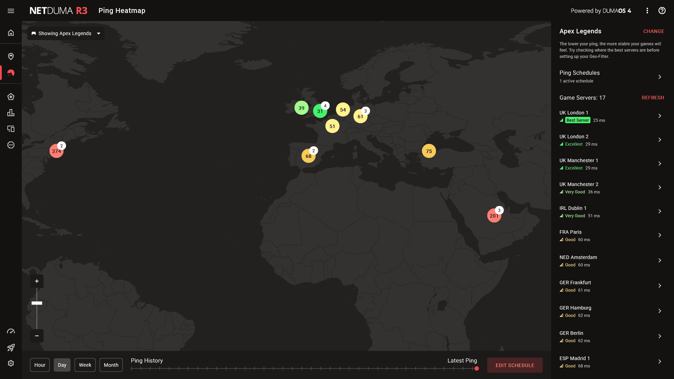
Task: Open QoS via the pentagon sidebar icon
Action: 11,97
